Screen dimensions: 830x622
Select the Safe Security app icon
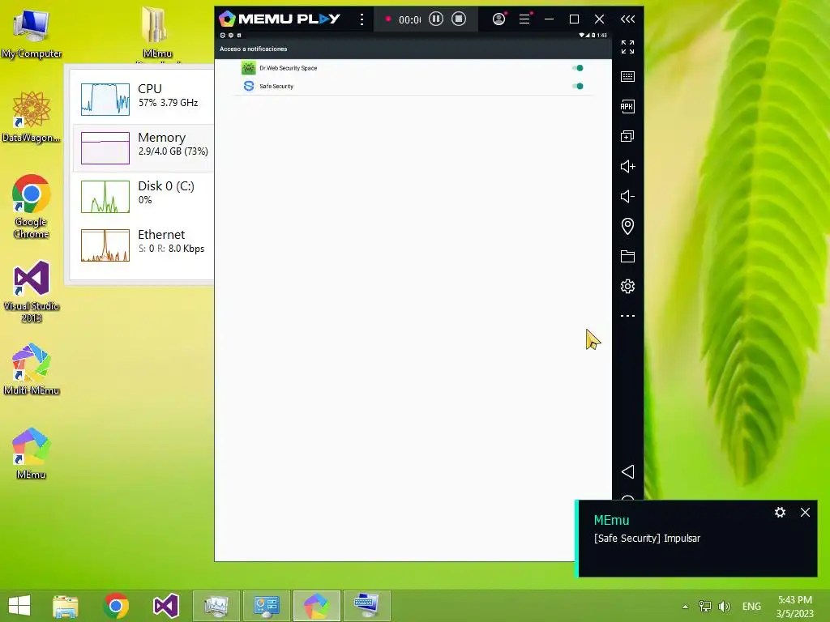[248, 86]
